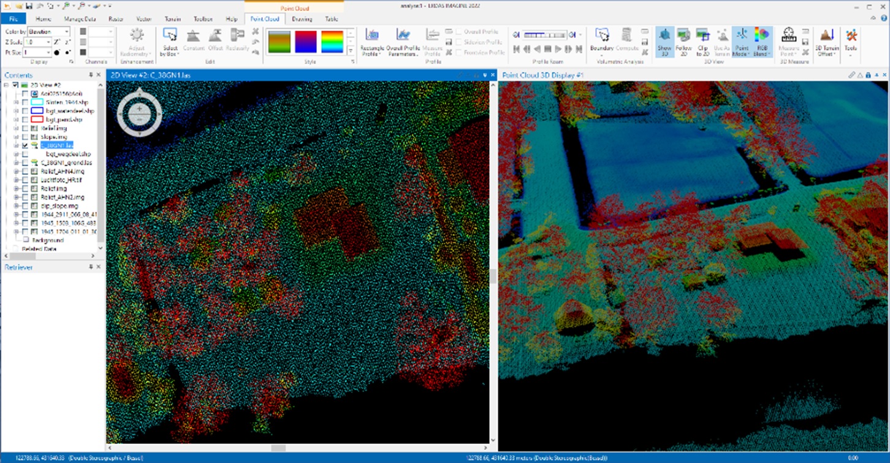Select the rainbow spectrum style swatch
The width and height of the screenshot is (890, 463).
point(332,42)
